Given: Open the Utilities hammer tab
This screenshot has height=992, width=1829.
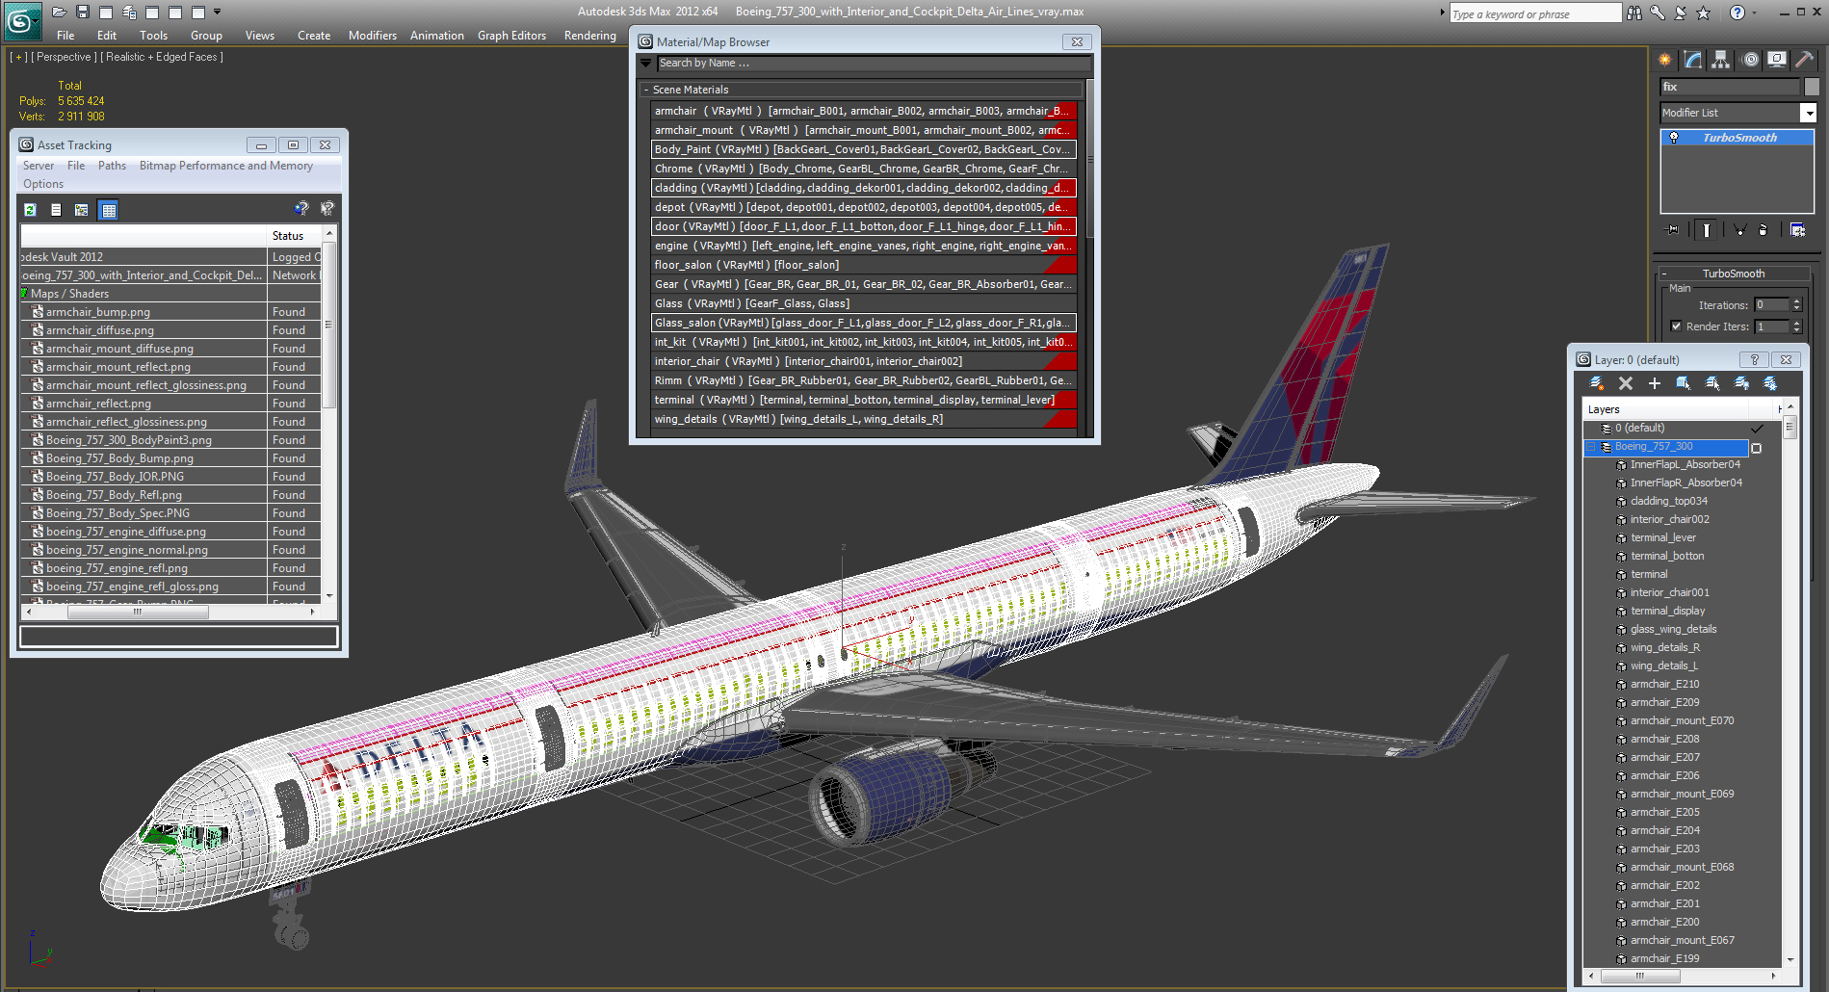Looking at the screenshot, I should coord(1805,60).
